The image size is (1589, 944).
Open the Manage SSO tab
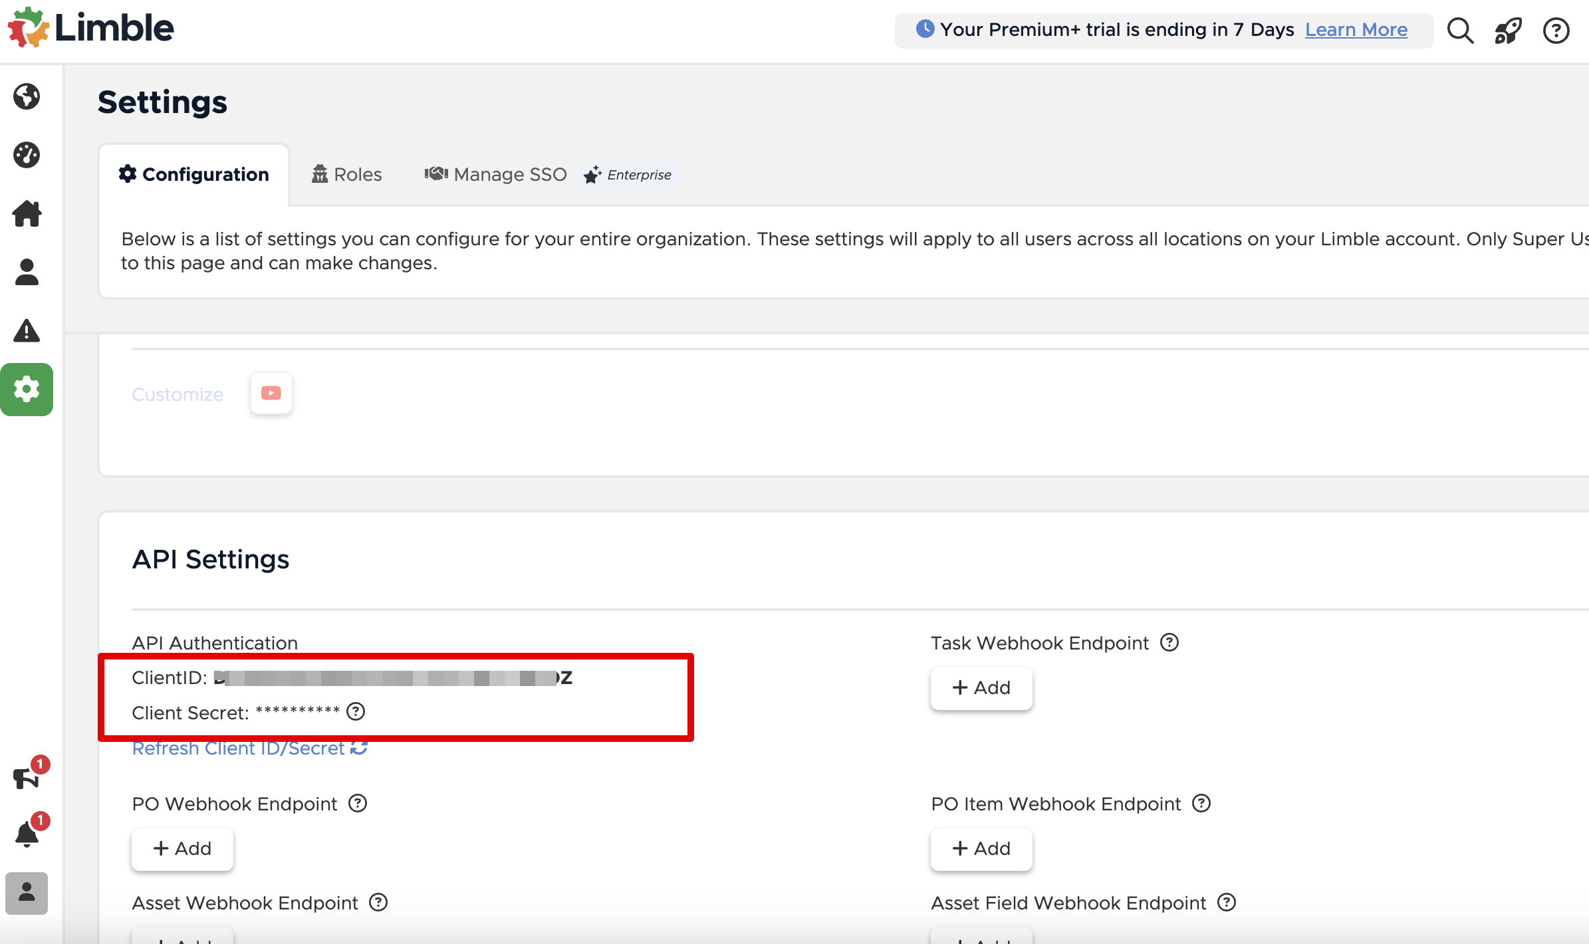coord(496,175)
